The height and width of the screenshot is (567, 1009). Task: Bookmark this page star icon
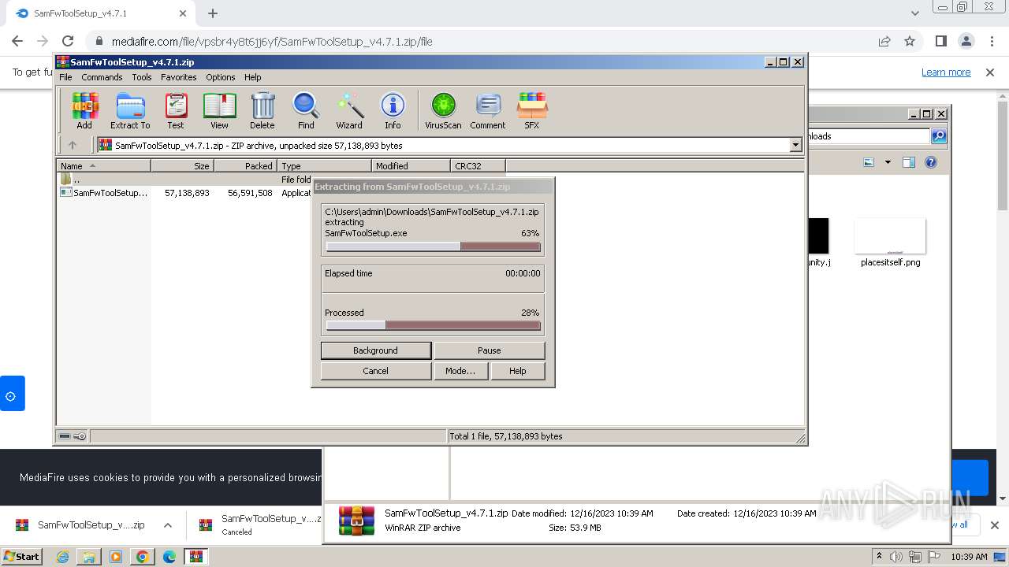(910, 41)
